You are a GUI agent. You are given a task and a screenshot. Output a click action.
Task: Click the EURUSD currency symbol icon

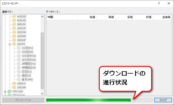(14, 20)
